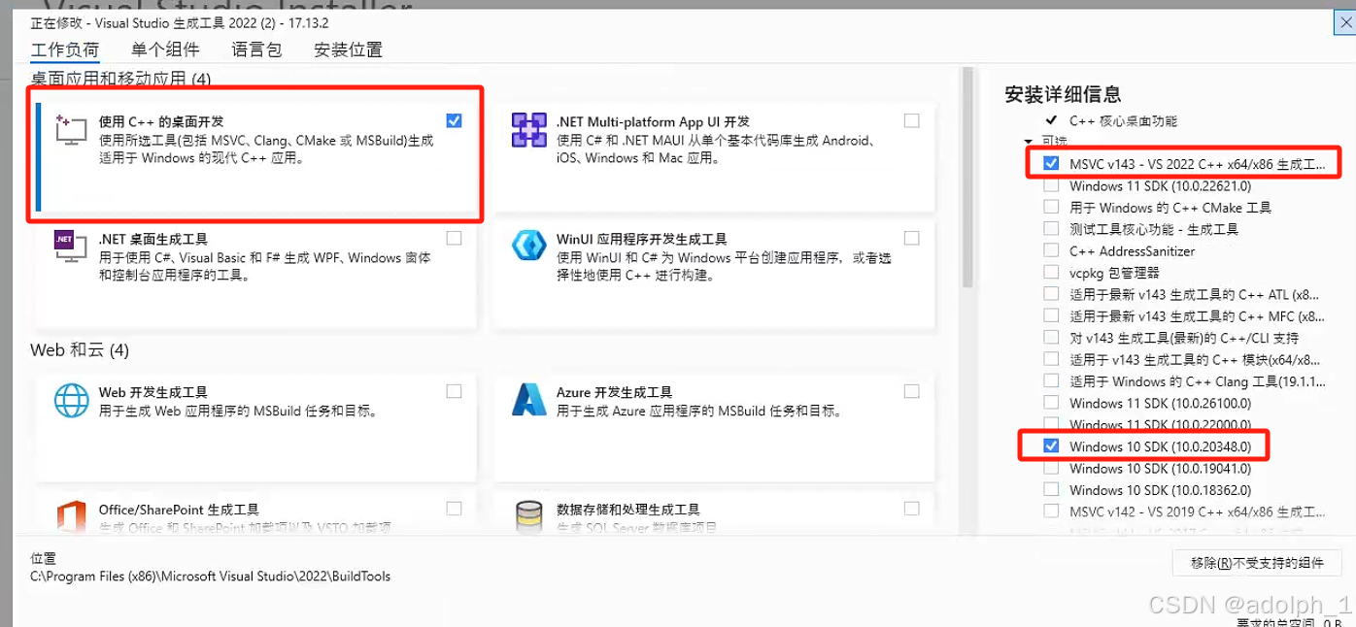This screenshot has height=627, width=1356.
Task: Click the Web 开发生成工具 globe icon
Action: [71, 400]
